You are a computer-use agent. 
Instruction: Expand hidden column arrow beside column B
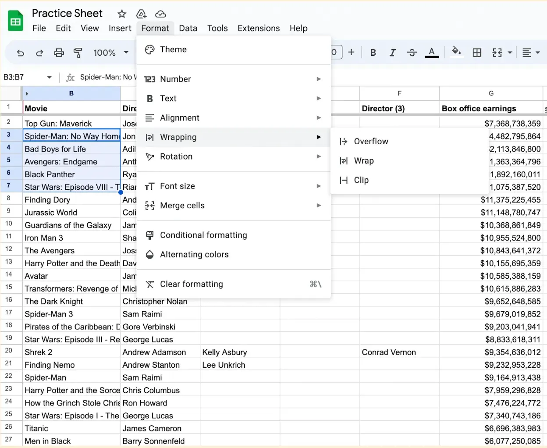pyautogui.click(x=27, y=93)
